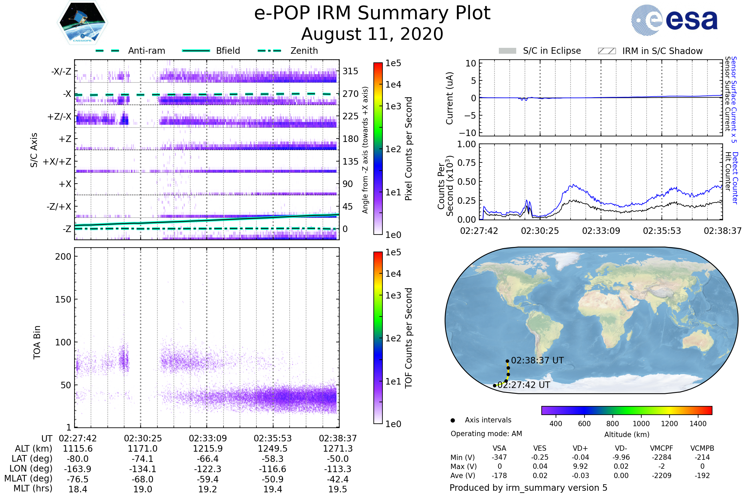Image resolution: width=745 pixels, height=497 pixels.
Task: Click the ESA logo
Action: pos(674,20)
